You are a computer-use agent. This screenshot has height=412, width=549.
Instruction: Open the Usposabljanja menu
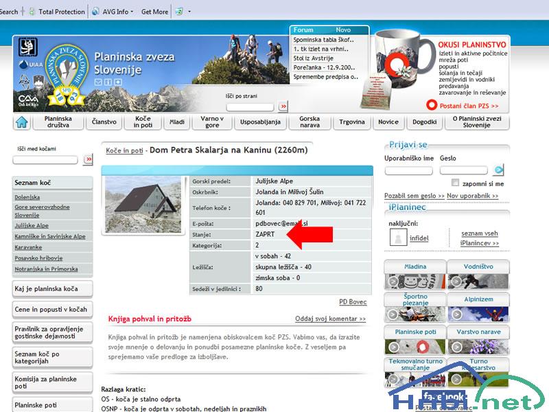click(x=260, y=122)
